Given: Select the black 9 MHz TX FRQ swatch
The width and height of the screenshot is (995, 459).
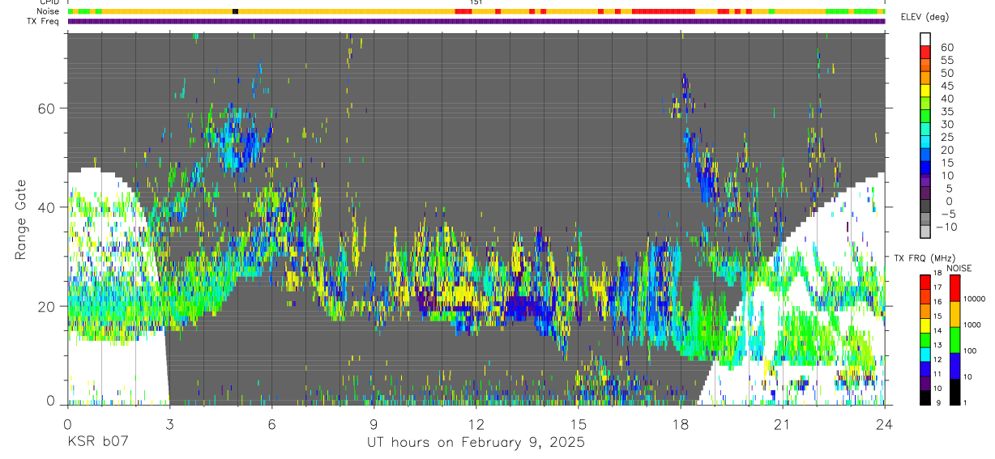Looking at the screenshot, I should click(925, 397).
